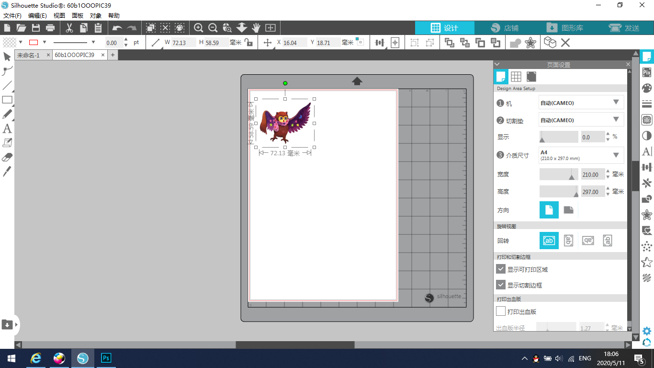This screenshot has width=654, height=368.
Task: Toggle 显示可打印区域 checkbox
Action: [x=501, y=269]
